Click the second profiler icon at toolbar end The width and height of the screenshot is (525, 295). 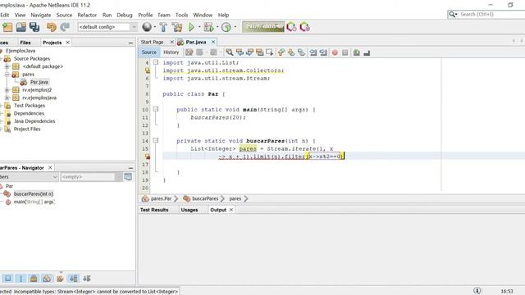[x=304, y=27]
